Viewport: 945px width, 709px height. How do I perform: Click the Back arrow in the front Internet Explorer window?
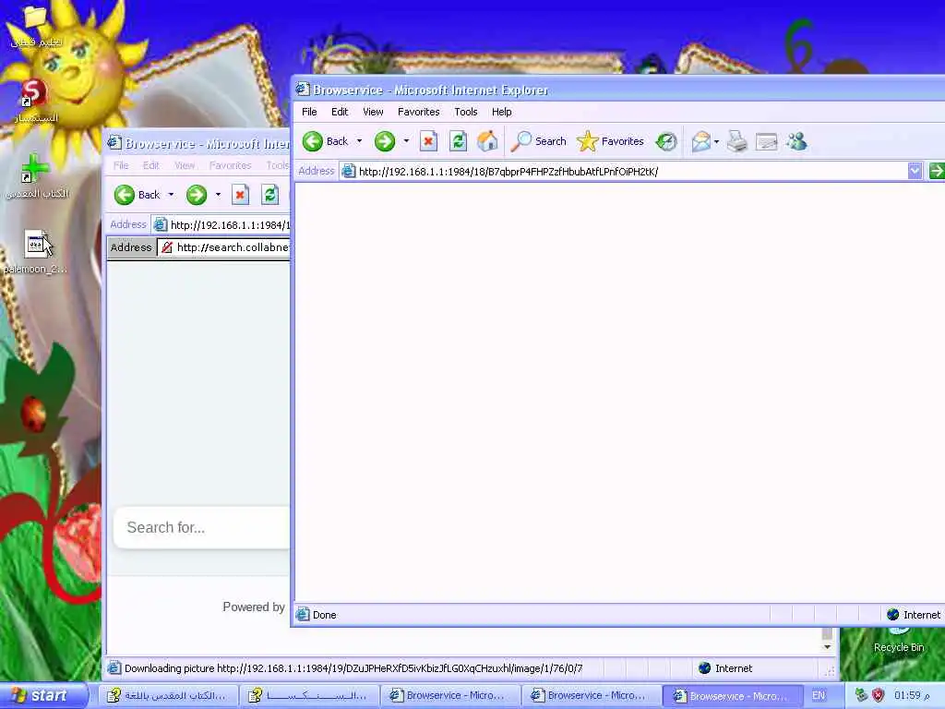click(312, 141)
